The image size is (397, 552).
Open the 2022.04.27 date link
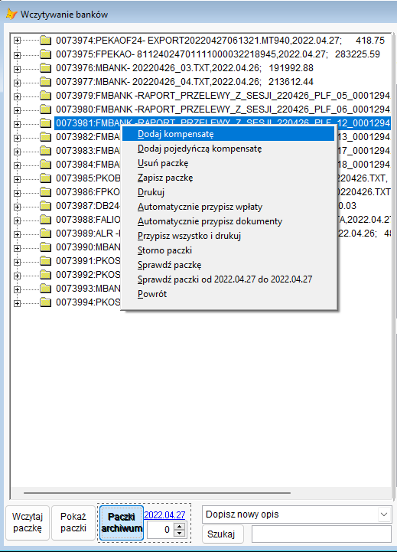[x=164, y=515]
